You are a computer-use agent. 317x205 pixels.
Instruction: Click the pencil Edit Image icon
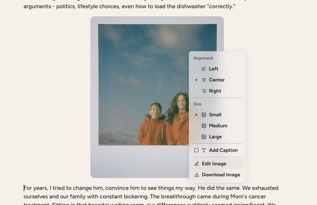pos(197,164)
